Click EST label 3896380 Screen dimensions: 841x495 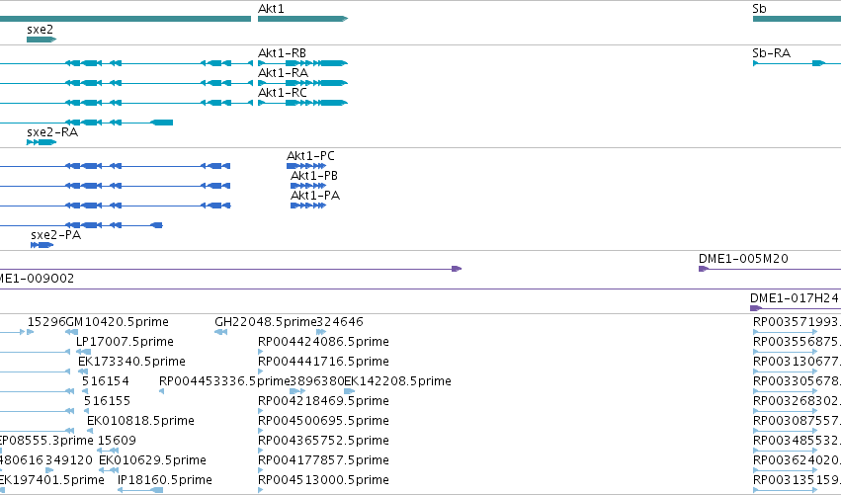click(x=317, y=381)
